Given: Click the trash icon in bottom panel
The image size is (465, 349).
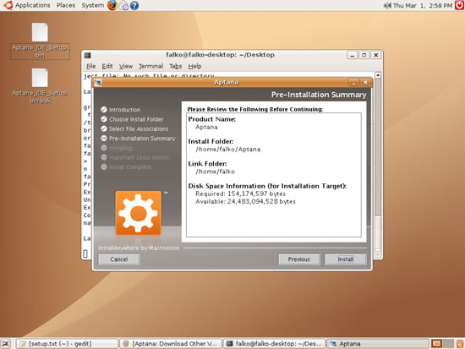Looking at the screenshot, I should [460, 344].
